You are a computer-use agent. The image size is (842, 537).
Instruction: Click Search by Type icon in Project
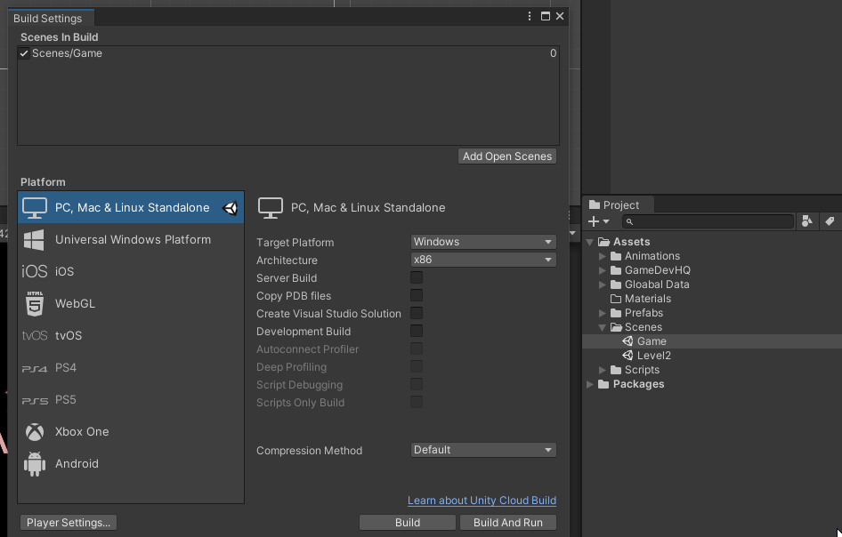(806, 221)
